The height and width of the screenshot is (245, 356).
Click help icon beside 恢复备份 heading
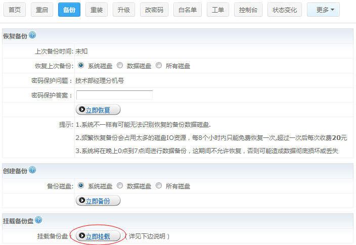tap(32, 35)
